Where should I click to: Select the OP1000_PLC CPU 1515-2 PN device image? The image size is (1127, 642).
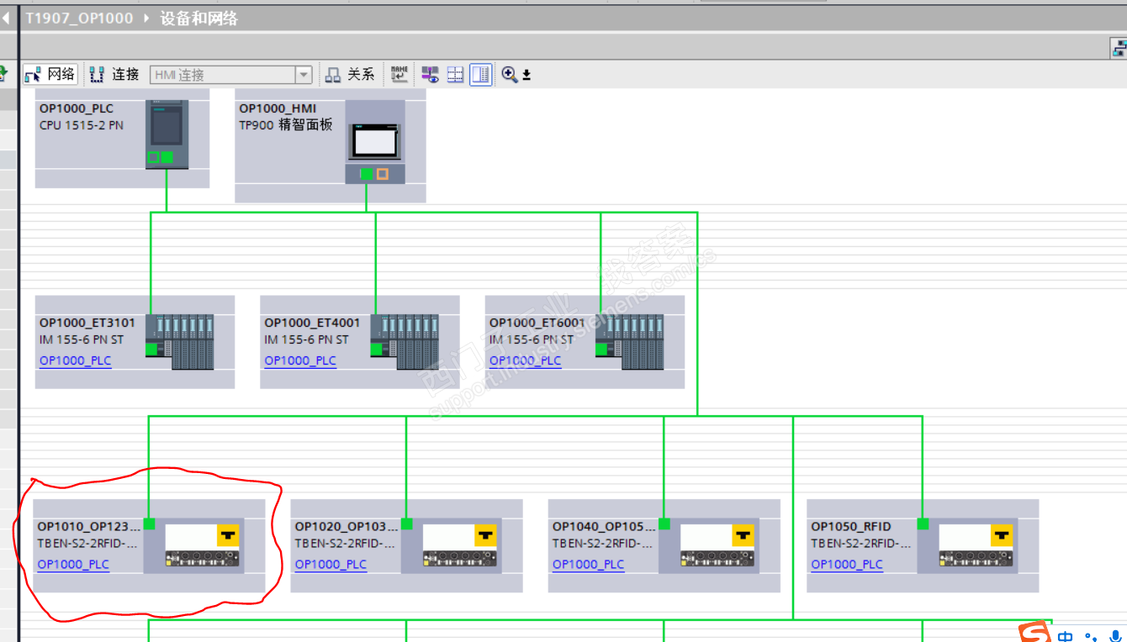(x=167, y=134)
